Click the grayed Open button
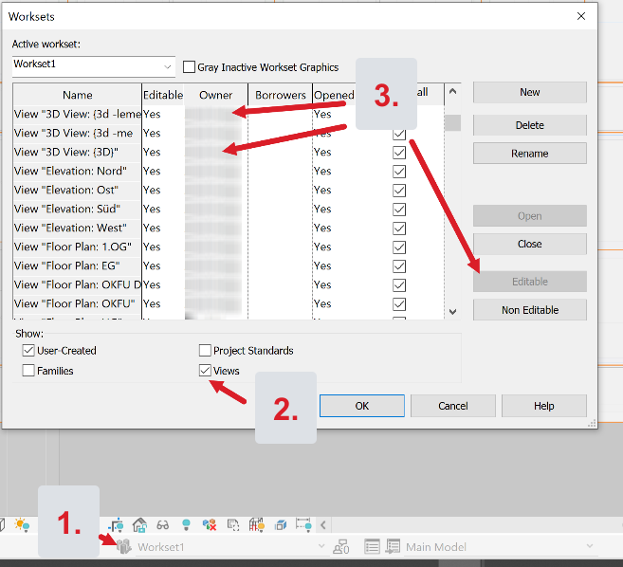Viewport: 623px width, 567px height. [530, 216]
